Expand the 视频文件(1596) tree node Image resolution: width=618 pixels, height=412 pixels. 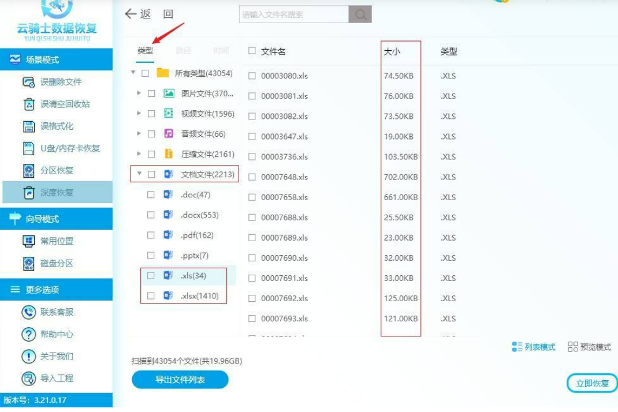pyautogui.click(x=139, y=114)
